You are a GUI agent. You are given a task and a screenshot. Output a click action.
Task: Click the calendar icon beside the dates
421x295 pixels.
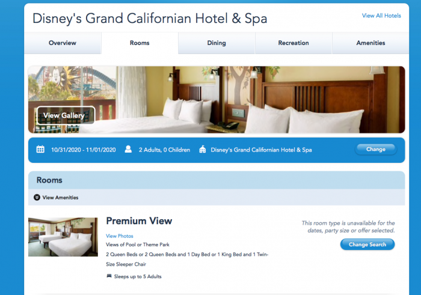point(40,149)
